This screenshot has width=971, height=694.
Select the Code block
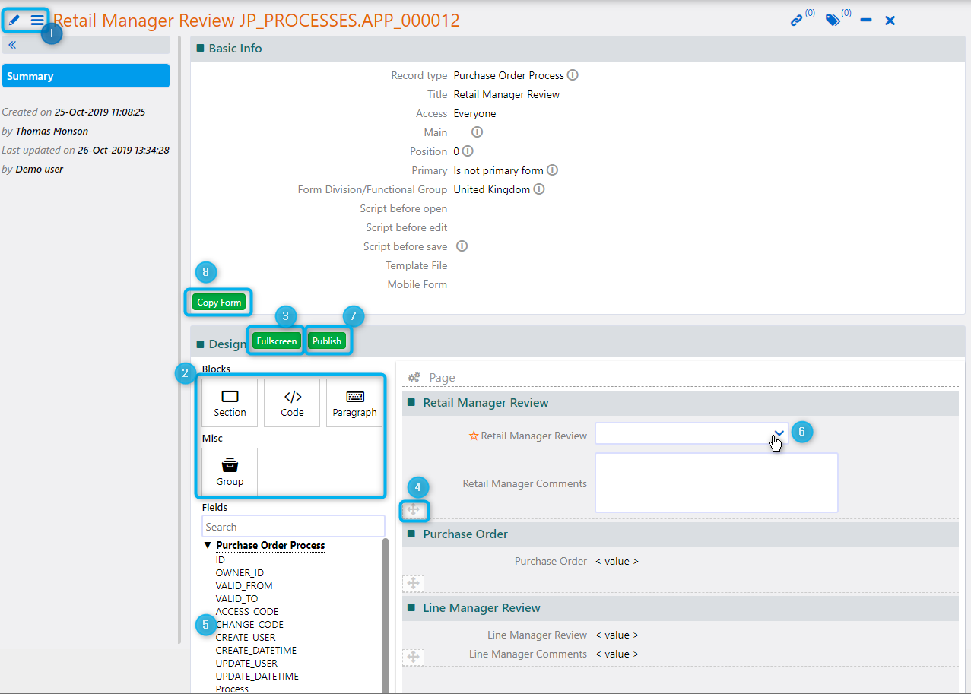[x=292, y=403]
